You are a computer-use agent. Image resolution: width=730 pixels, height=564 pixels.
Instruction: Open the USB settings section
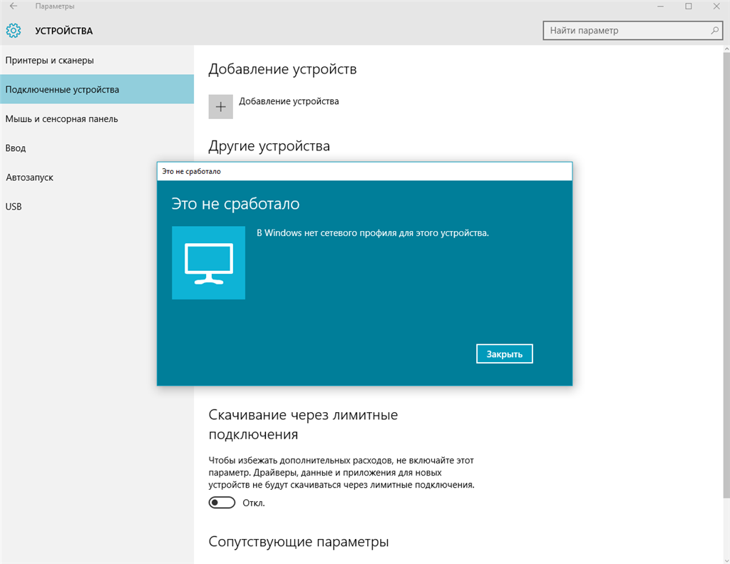coord(78,206)
